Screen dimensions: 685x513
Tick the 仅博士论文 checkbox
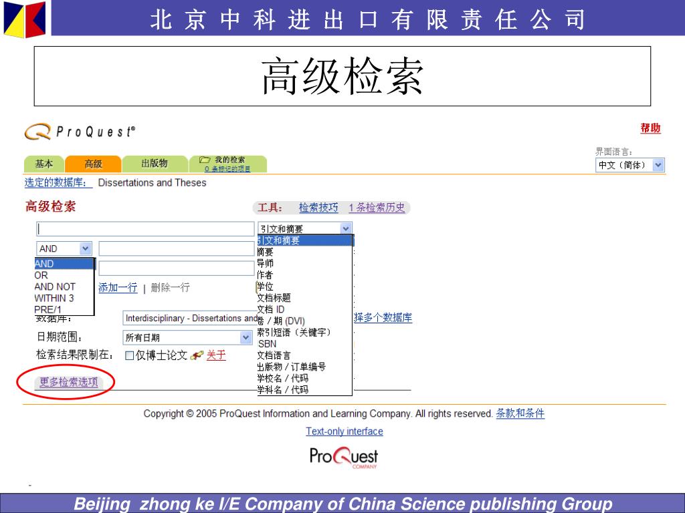[x=129, y=355]
